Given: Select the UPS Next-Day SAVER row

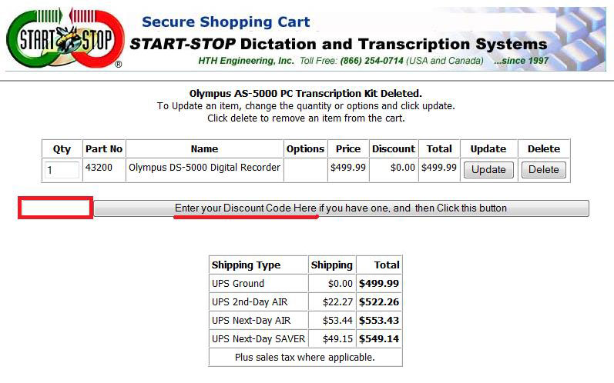Looking at the screenshot, I should 305,338.
